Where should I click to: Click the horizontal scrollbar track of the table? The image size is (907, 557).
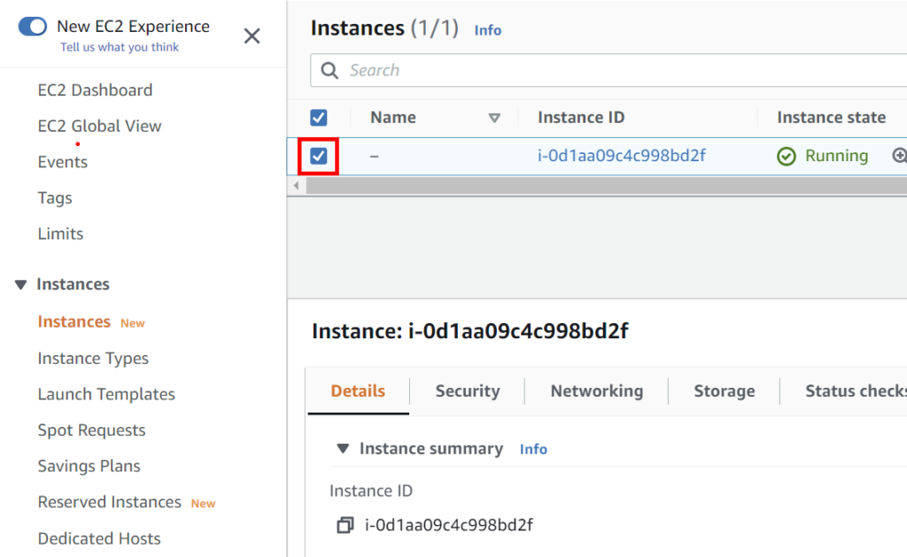[606, 186]
